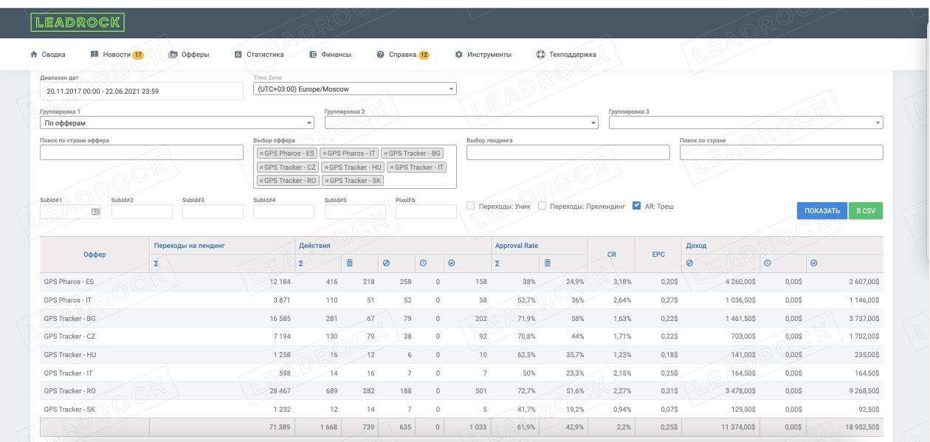Click rejected (ban) icon under Доход
Image resolution: width=930 pixels, height=442 pixels.
[x=689, y=263]
